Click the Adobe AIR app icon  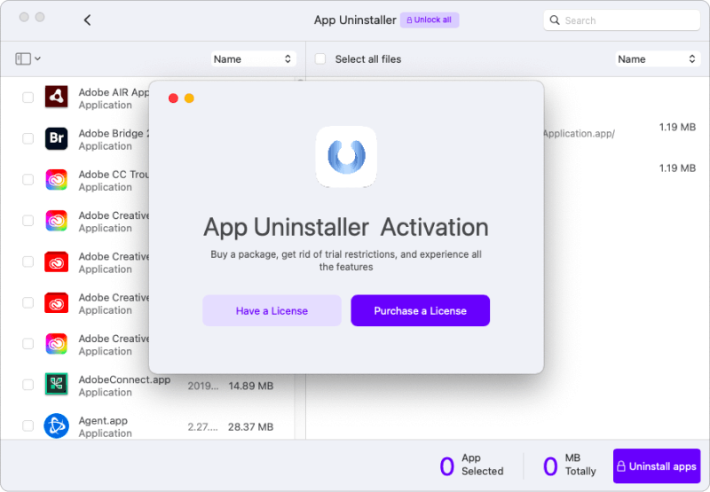tap(57, 98)
